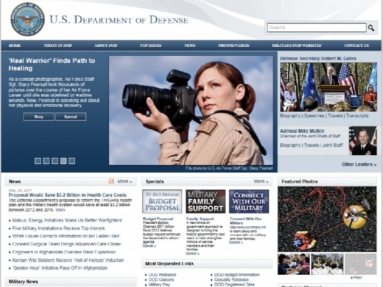The width and height of the screenshot is (383, 287).
Task: Select the first slideshow indicator square
Action: [x=38, y=161]
